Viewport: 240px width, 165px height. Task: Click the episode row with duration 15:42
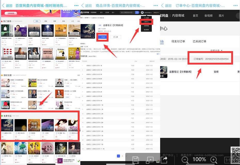[120, 65]
